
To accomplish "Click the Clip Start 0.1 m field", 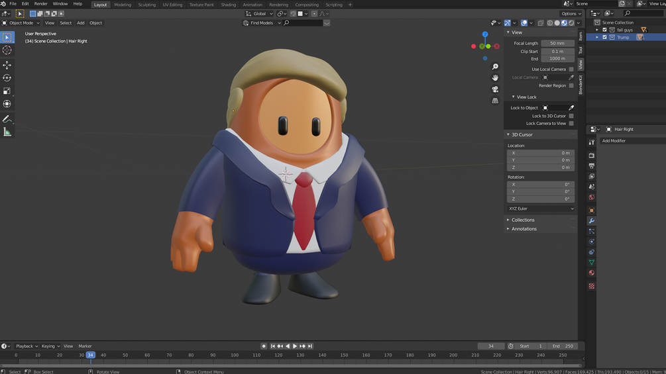I will coord(558,52).
